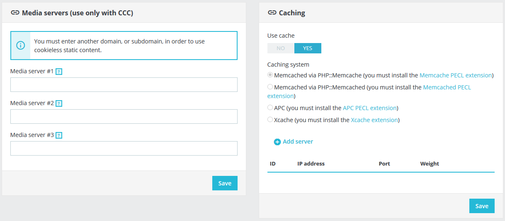Save the Media servers settings

coord(225,183)
